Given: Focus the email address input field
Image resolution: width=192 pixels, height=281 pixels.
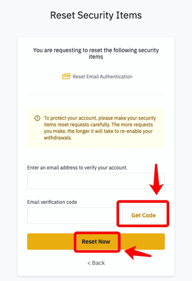Looking at the screenshot, I should tap(96, 181).
